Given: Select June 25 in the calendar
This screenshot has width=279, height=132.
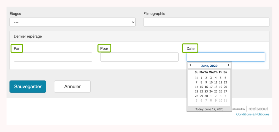Looking at the screenshot, I should [216, 91].
